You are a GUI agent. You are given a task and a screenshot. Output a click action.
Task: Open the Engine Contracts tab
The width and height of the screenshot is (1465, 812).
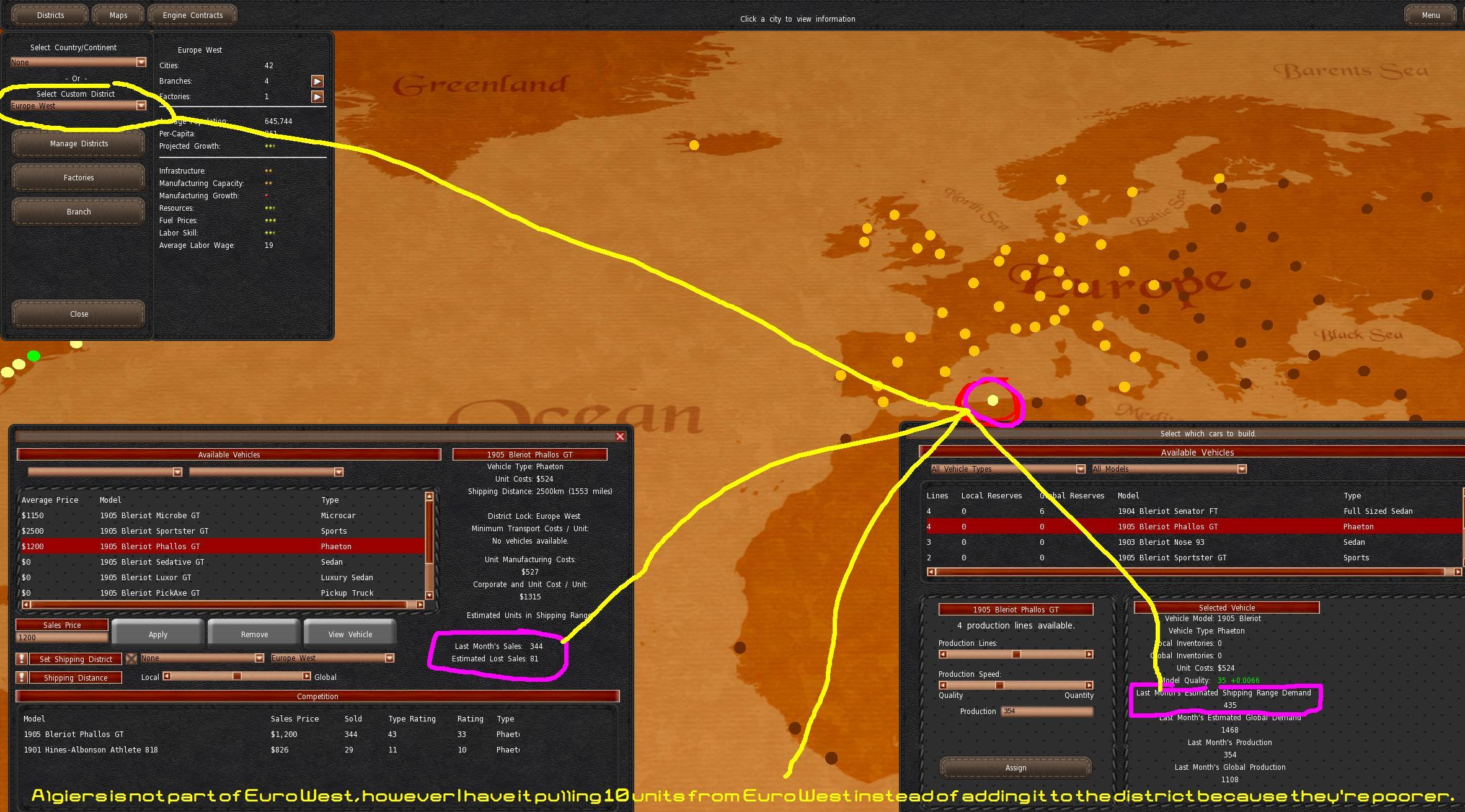click(x=192, y=15)
